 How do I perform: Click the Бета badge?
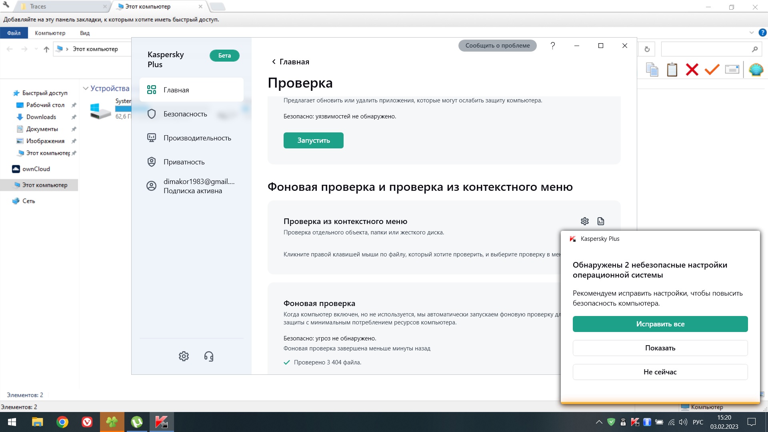[x=224, y=56]
